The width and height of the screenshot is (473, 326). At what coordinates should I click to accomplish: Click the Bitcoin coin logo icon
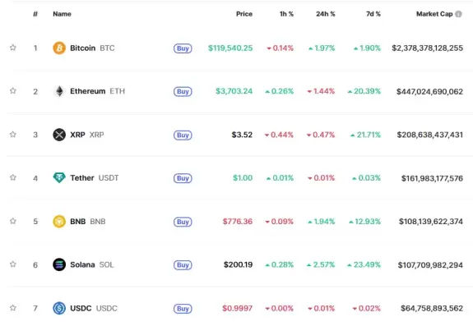point(59,48)
